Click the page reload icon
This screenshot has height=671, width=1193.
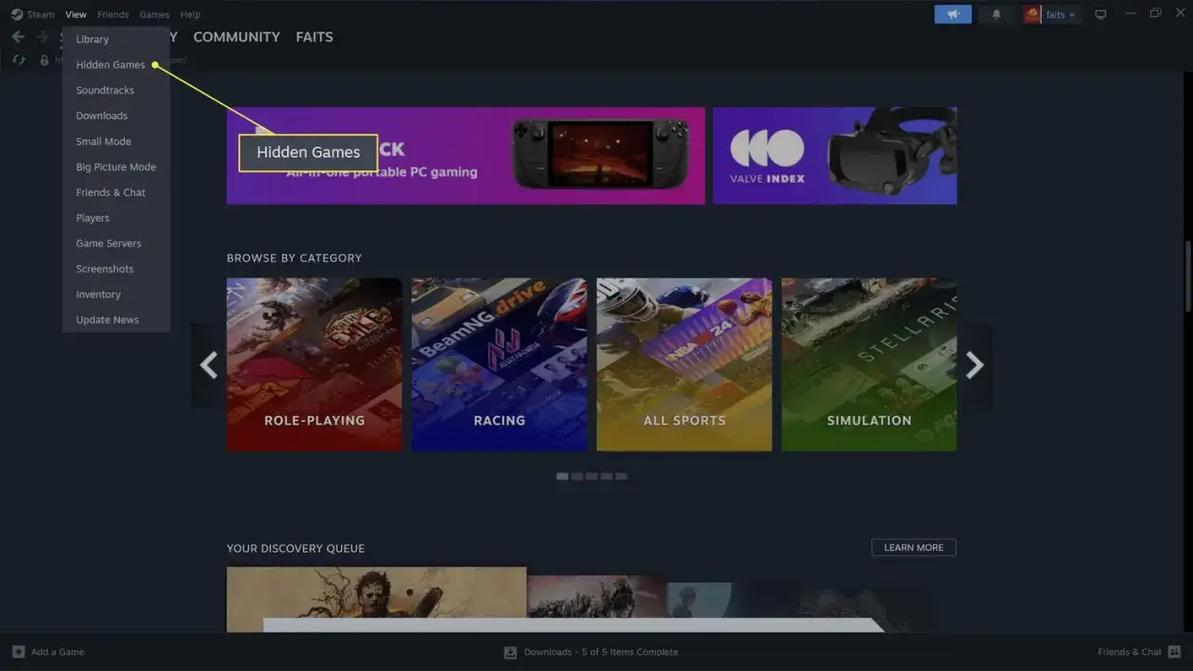[18, 60]
